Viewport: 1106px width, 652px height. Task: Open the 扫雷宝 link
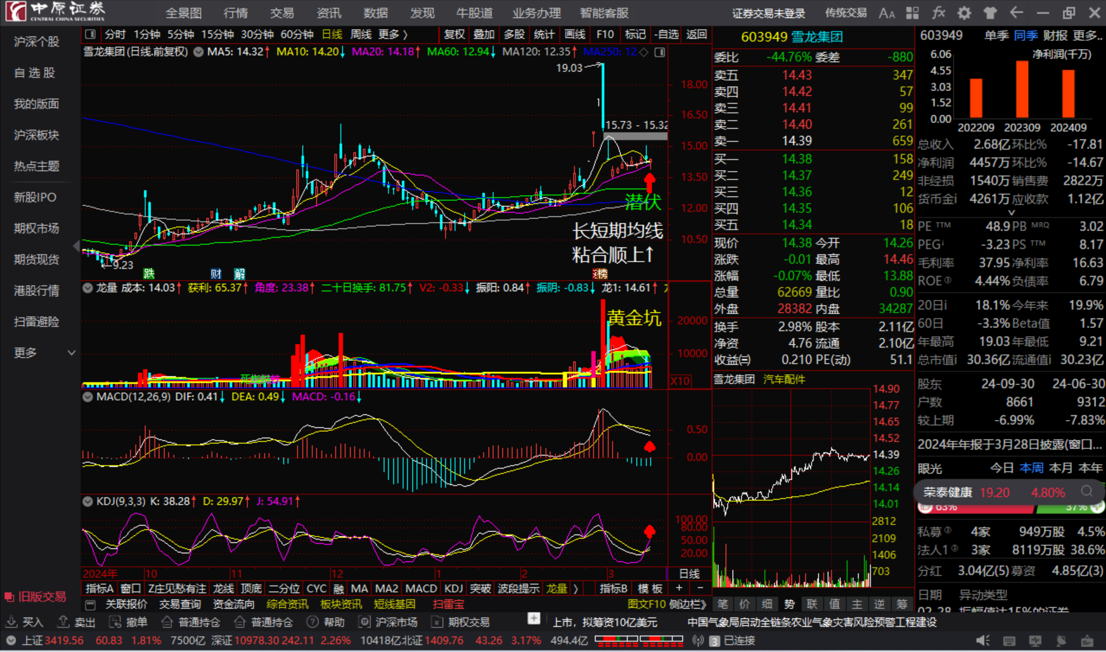pyautogui.click(x=448, y=604)
